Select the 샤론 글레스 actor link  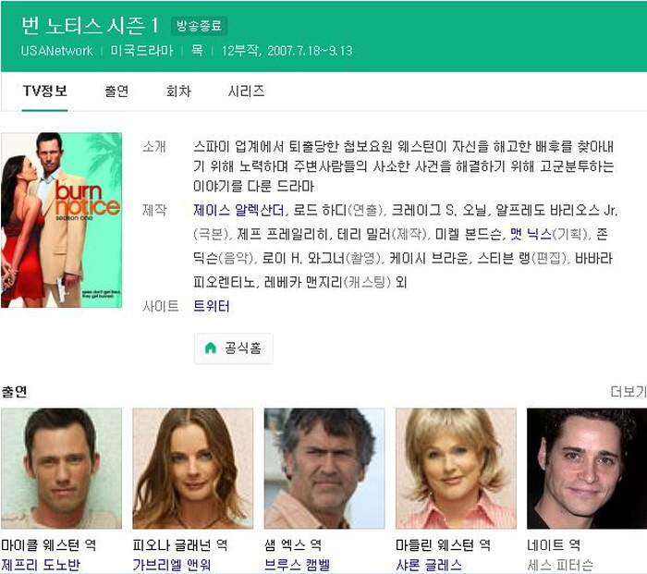click(x=429, y=565)
